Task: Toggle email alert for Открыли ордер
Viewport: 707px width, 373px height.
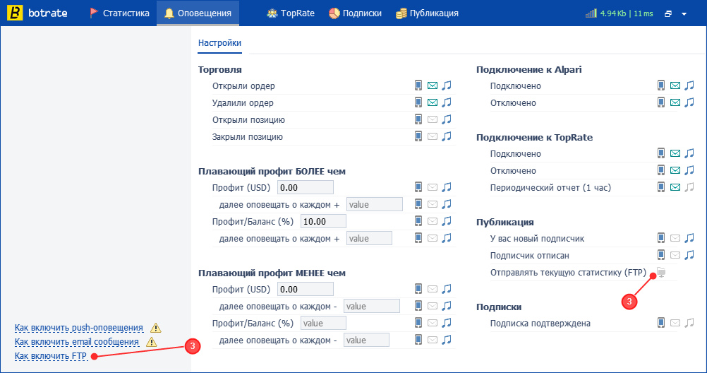Action: pos(433,85)
